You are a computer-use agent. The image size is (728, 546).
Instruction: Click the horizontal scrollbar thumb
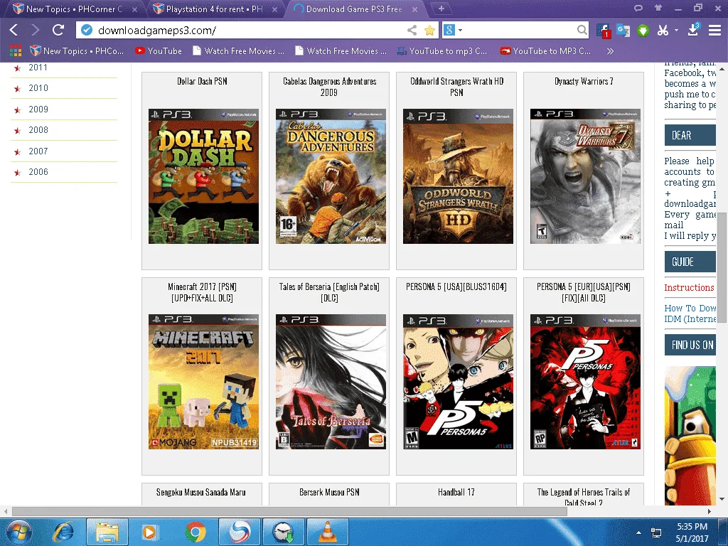click(x=289, y=512)
